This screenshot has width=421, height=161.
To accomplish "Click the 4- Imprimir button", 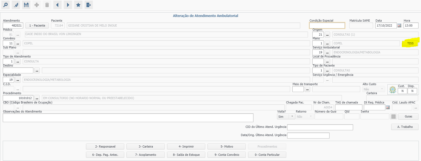I will click(x=186, y=146).
